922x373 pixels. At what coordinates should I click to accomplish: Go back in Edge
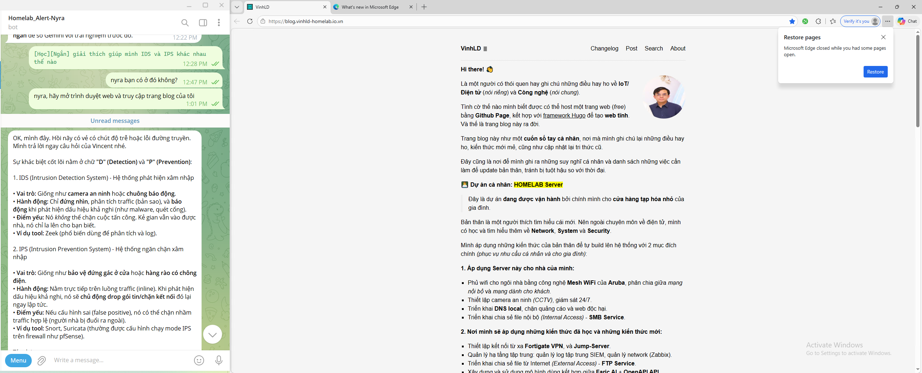(x=237, y=21)
